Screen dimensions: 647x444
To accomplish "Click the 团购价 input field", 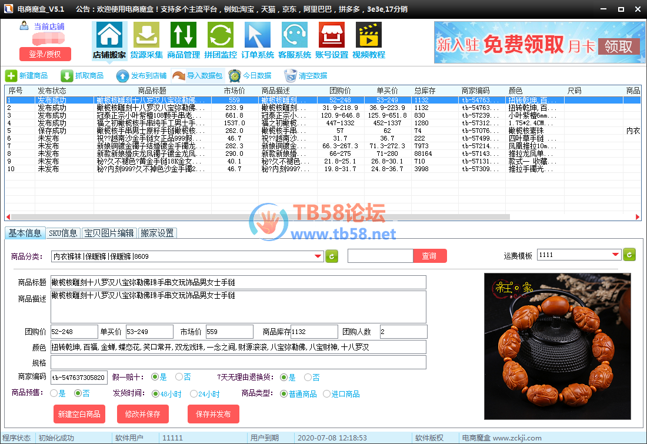I will coord(74,331).
